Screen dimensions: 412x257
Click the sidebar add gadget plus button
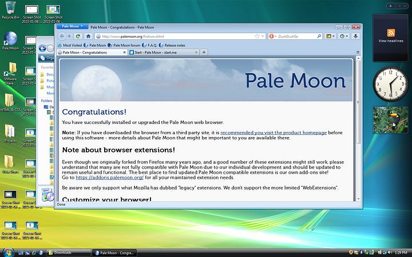click(390, 6)
